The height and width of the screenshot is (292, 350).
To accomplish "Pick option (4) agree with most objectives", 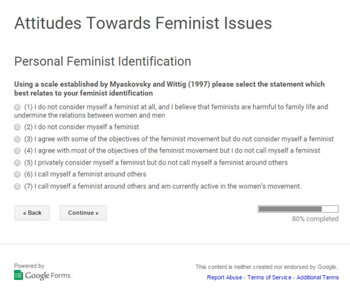I will point(17,151).
